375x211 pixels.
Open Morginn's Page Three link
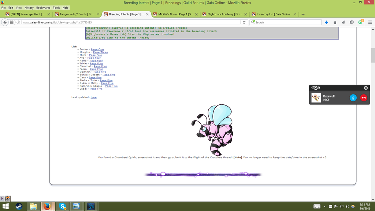[x=100, y=52]
